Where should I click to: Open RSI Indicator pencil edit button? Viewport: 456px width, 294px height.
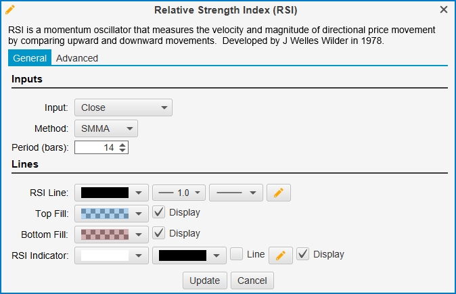(281, 255)
